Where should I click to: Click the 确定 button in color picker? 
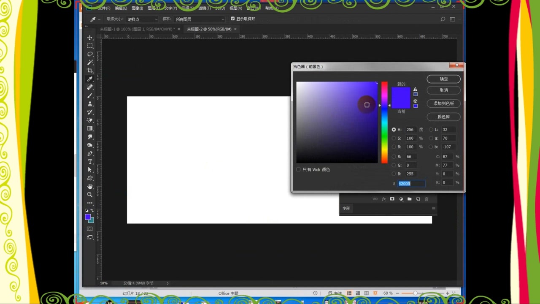click(444, 79)
